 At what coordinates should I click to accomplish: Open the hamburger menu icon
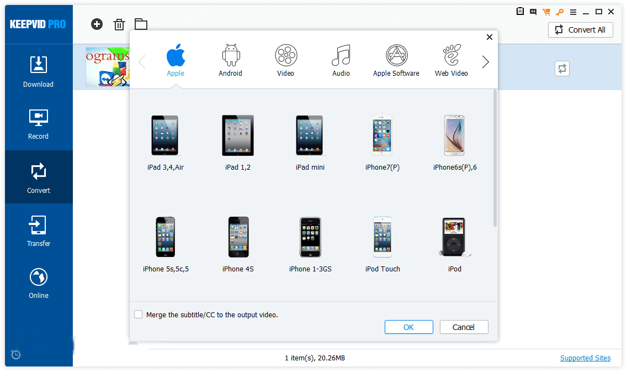(573, 12)
